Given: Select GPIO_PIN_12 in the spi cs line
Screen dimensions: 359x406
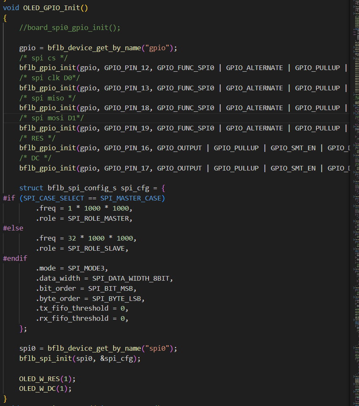Looking at the screenshot, I should click(127, 68).
